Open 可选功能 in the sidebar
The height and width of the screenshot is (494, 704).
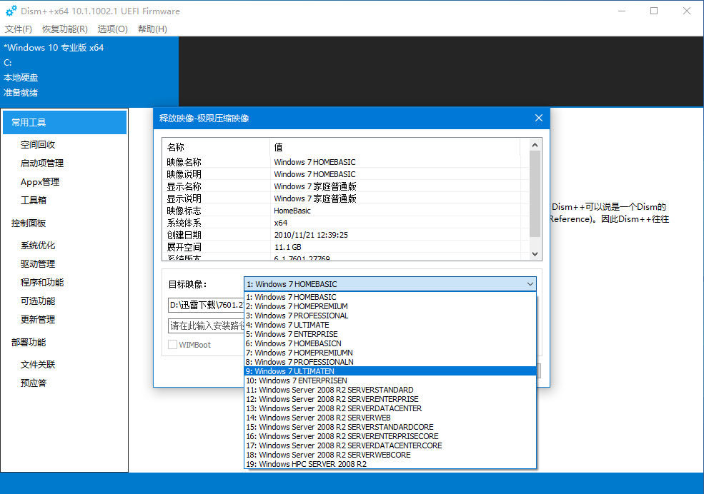38,301
